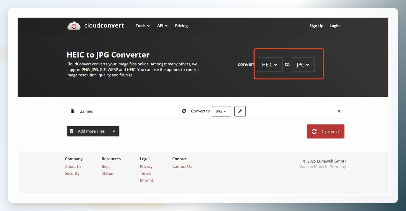406x211 pixels.
Task: Visit the Blog link
Action: tap(106, 167)
